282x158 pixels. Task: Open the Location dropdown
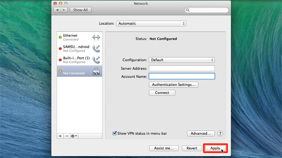[x=151, y=23]
